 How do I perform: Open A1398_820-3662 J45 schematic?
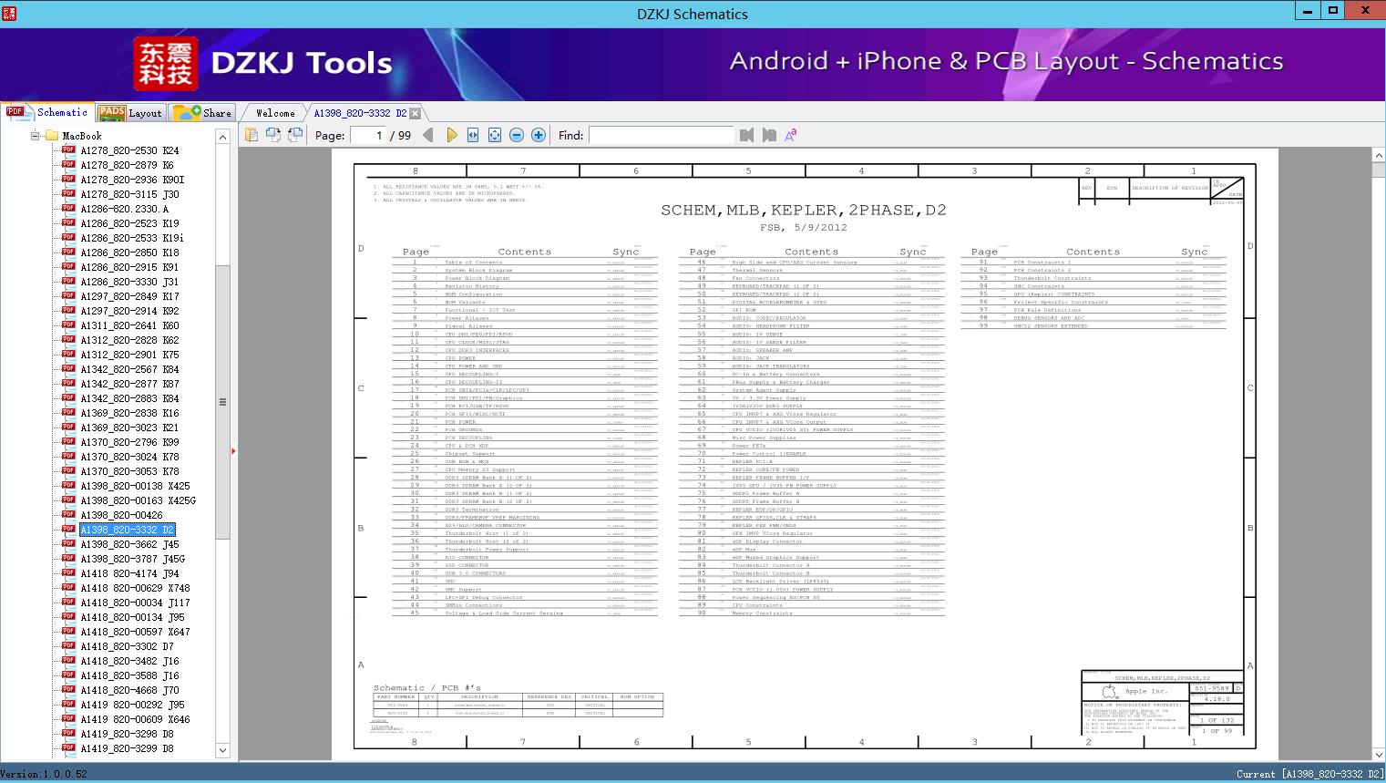click(129, 544)
